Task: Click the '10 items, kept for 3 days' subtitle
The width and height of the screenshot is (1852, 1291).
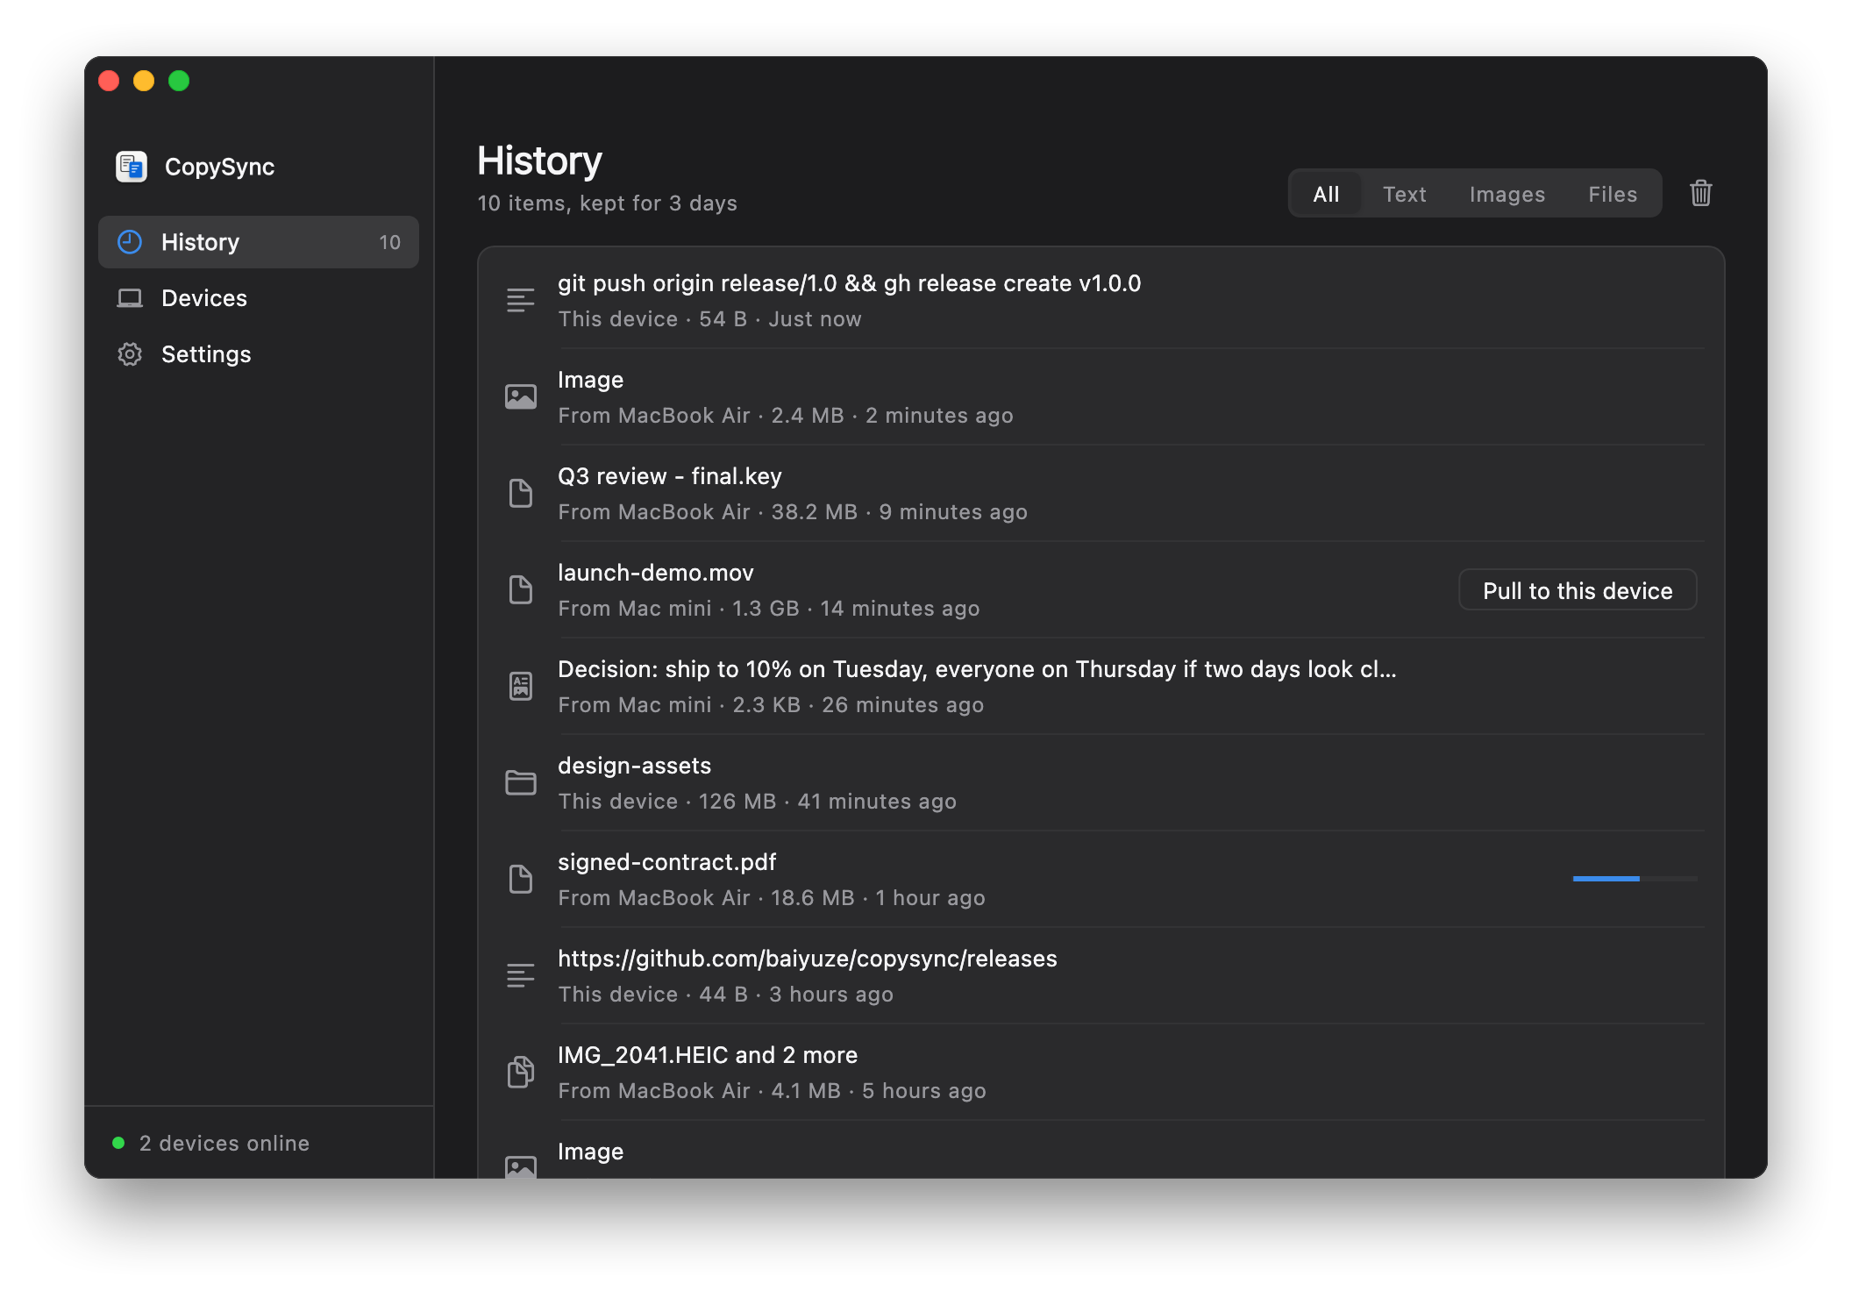Action: coord(607,203)
